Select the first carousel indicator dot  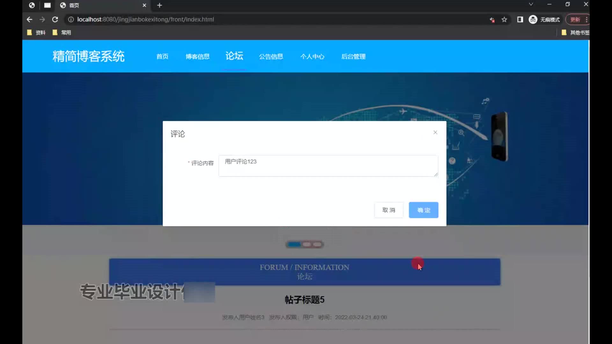(294, 245)
